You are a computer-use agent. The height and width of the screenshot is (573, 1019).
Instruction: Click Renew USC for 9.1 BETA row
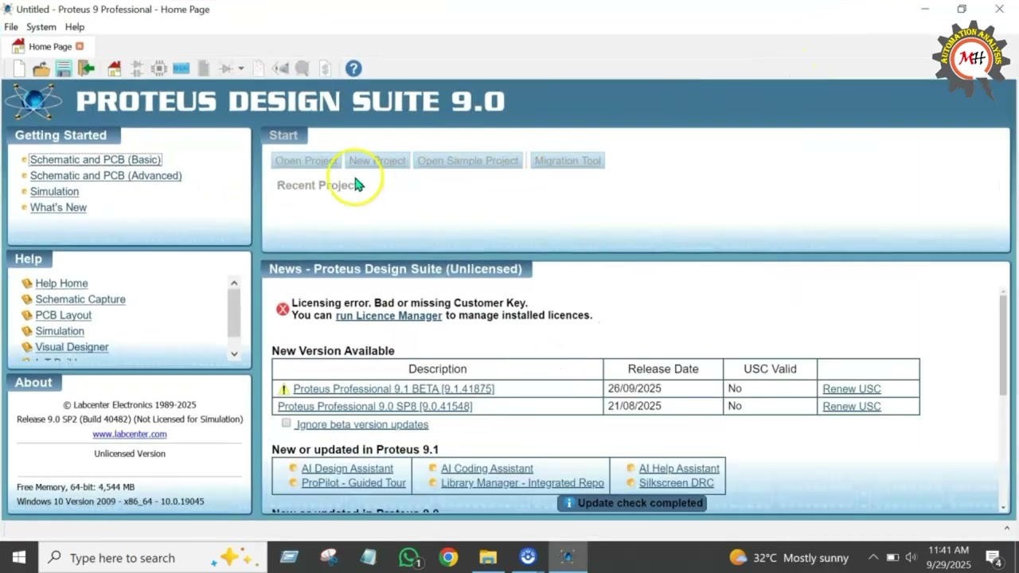852,389
